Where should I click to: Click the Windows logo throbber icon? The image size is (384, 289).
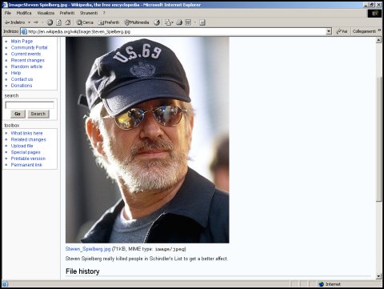374,14
